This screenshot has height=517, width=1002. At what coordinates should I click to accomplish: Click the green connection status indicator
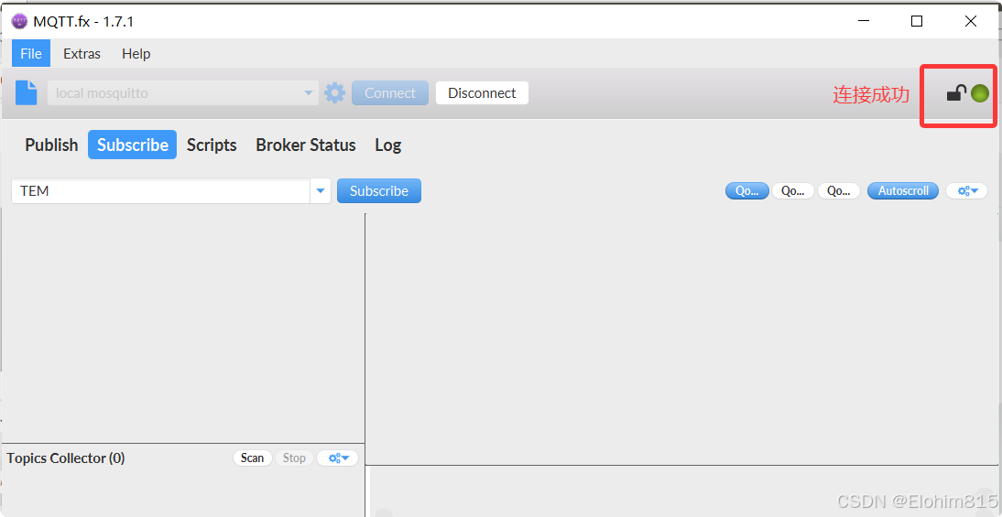coord(980,93)
